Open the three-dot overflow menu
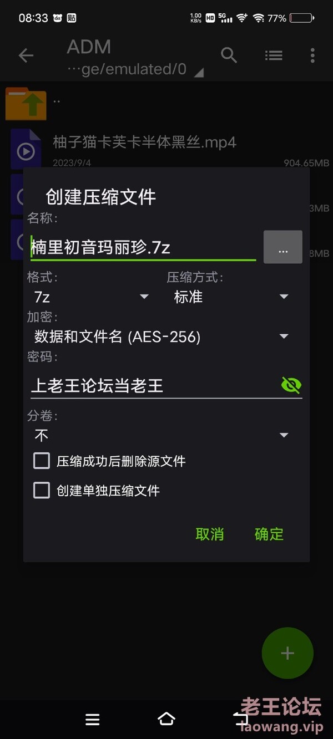This screenshot has height=739, width=333. click(x=312, y=55)
